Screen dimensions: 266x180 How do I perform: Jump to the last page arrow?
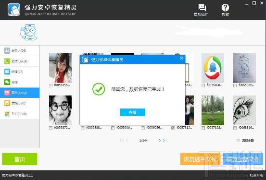click(x=165, y=140)
